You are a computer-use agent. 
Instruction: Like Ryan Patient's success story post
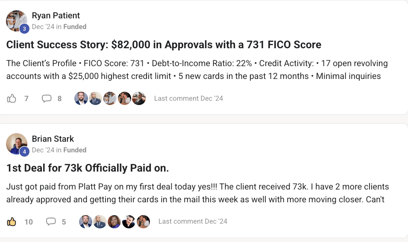pyautogui.click(x=12, y=99)
